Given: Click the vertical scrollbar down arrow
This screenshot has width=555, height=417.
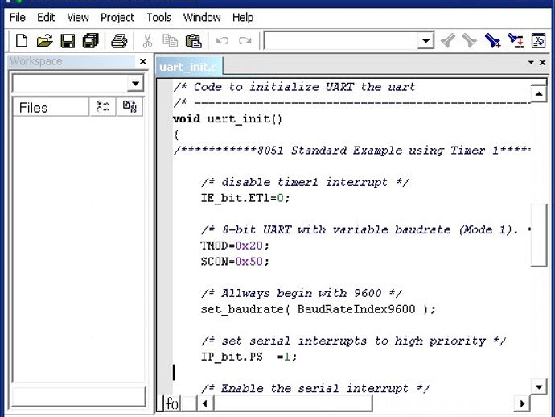Looking at the screenshot, I should (x=539, y=387).
